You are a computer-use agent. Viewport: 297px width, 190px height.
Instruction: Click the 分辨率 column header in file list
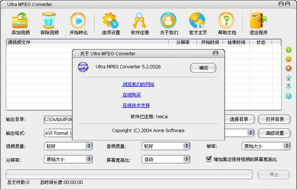[x=183, y=42]
